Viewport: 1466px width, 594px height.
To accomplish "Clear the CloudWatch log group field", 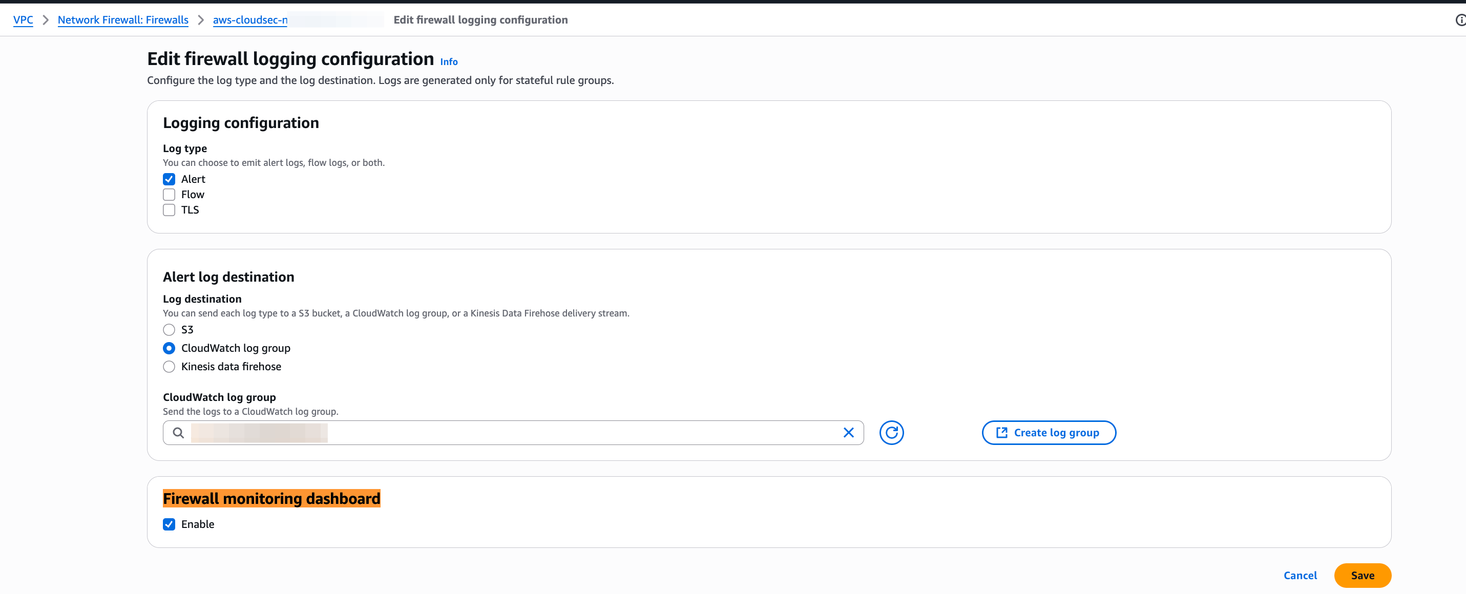I will pos(848,432).
